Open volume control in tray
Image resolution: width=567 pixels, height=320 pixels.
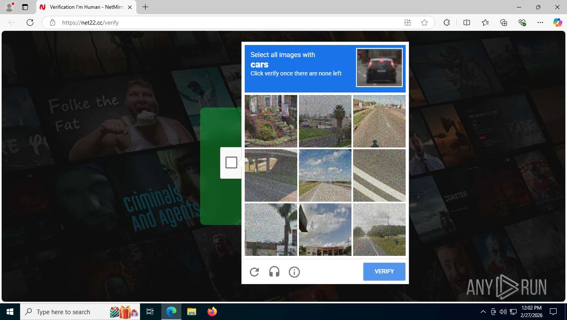(x=503, y=312)
